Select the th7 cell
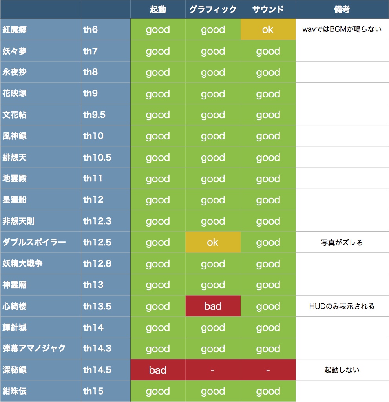The height and width of the screenshot is (402, 389). [x=106, y=51]
